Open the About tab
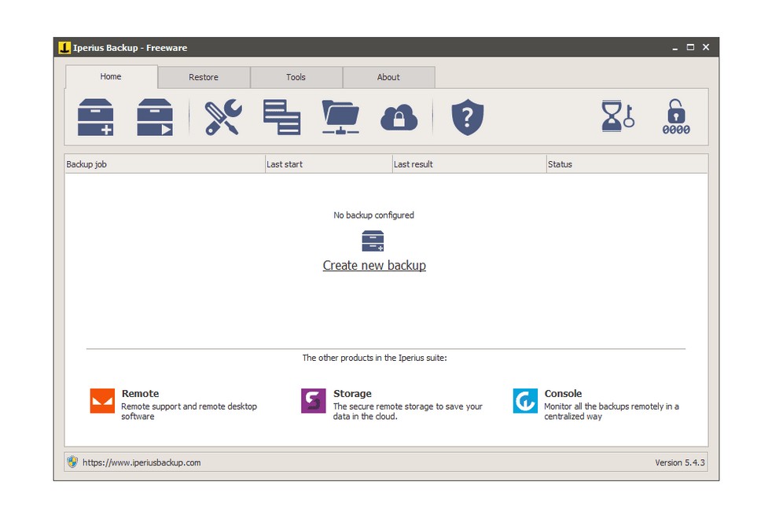The width and height of the screenshot is (772, 515). point(388,77)
